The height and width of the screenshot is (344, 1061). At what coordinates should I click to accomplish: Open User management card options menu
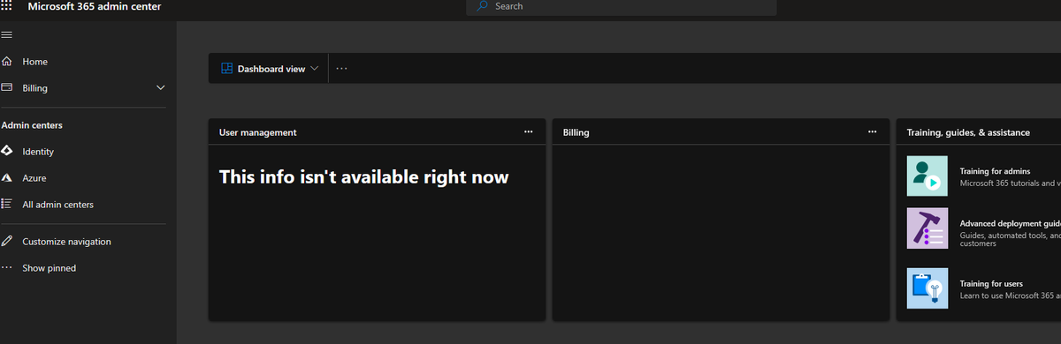[529, 132]
